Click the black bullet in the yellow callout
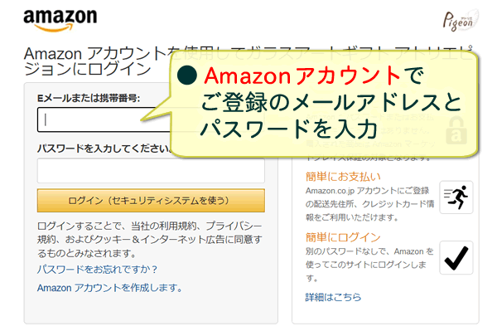Viewport: 497px width, 336px height. pos(187,75)
